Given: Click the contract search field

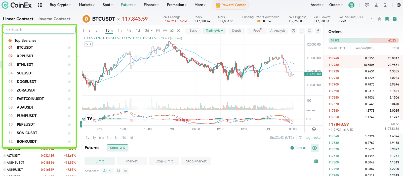Looking at the screenshot, I should tap(39, 30).
